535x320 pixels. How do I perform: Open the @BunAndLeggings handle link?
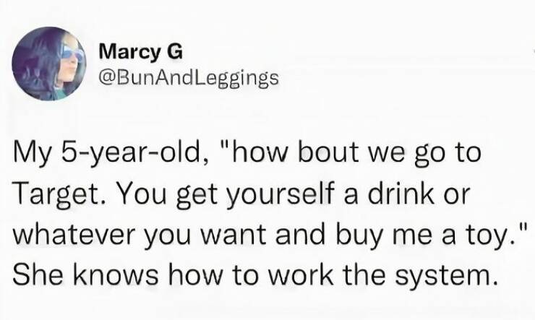pos(189,79)
